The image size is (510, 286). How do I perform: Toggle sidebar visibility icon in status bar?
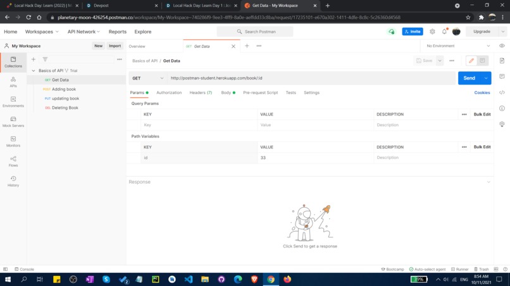pyautogui.click(x=5, y=269)
